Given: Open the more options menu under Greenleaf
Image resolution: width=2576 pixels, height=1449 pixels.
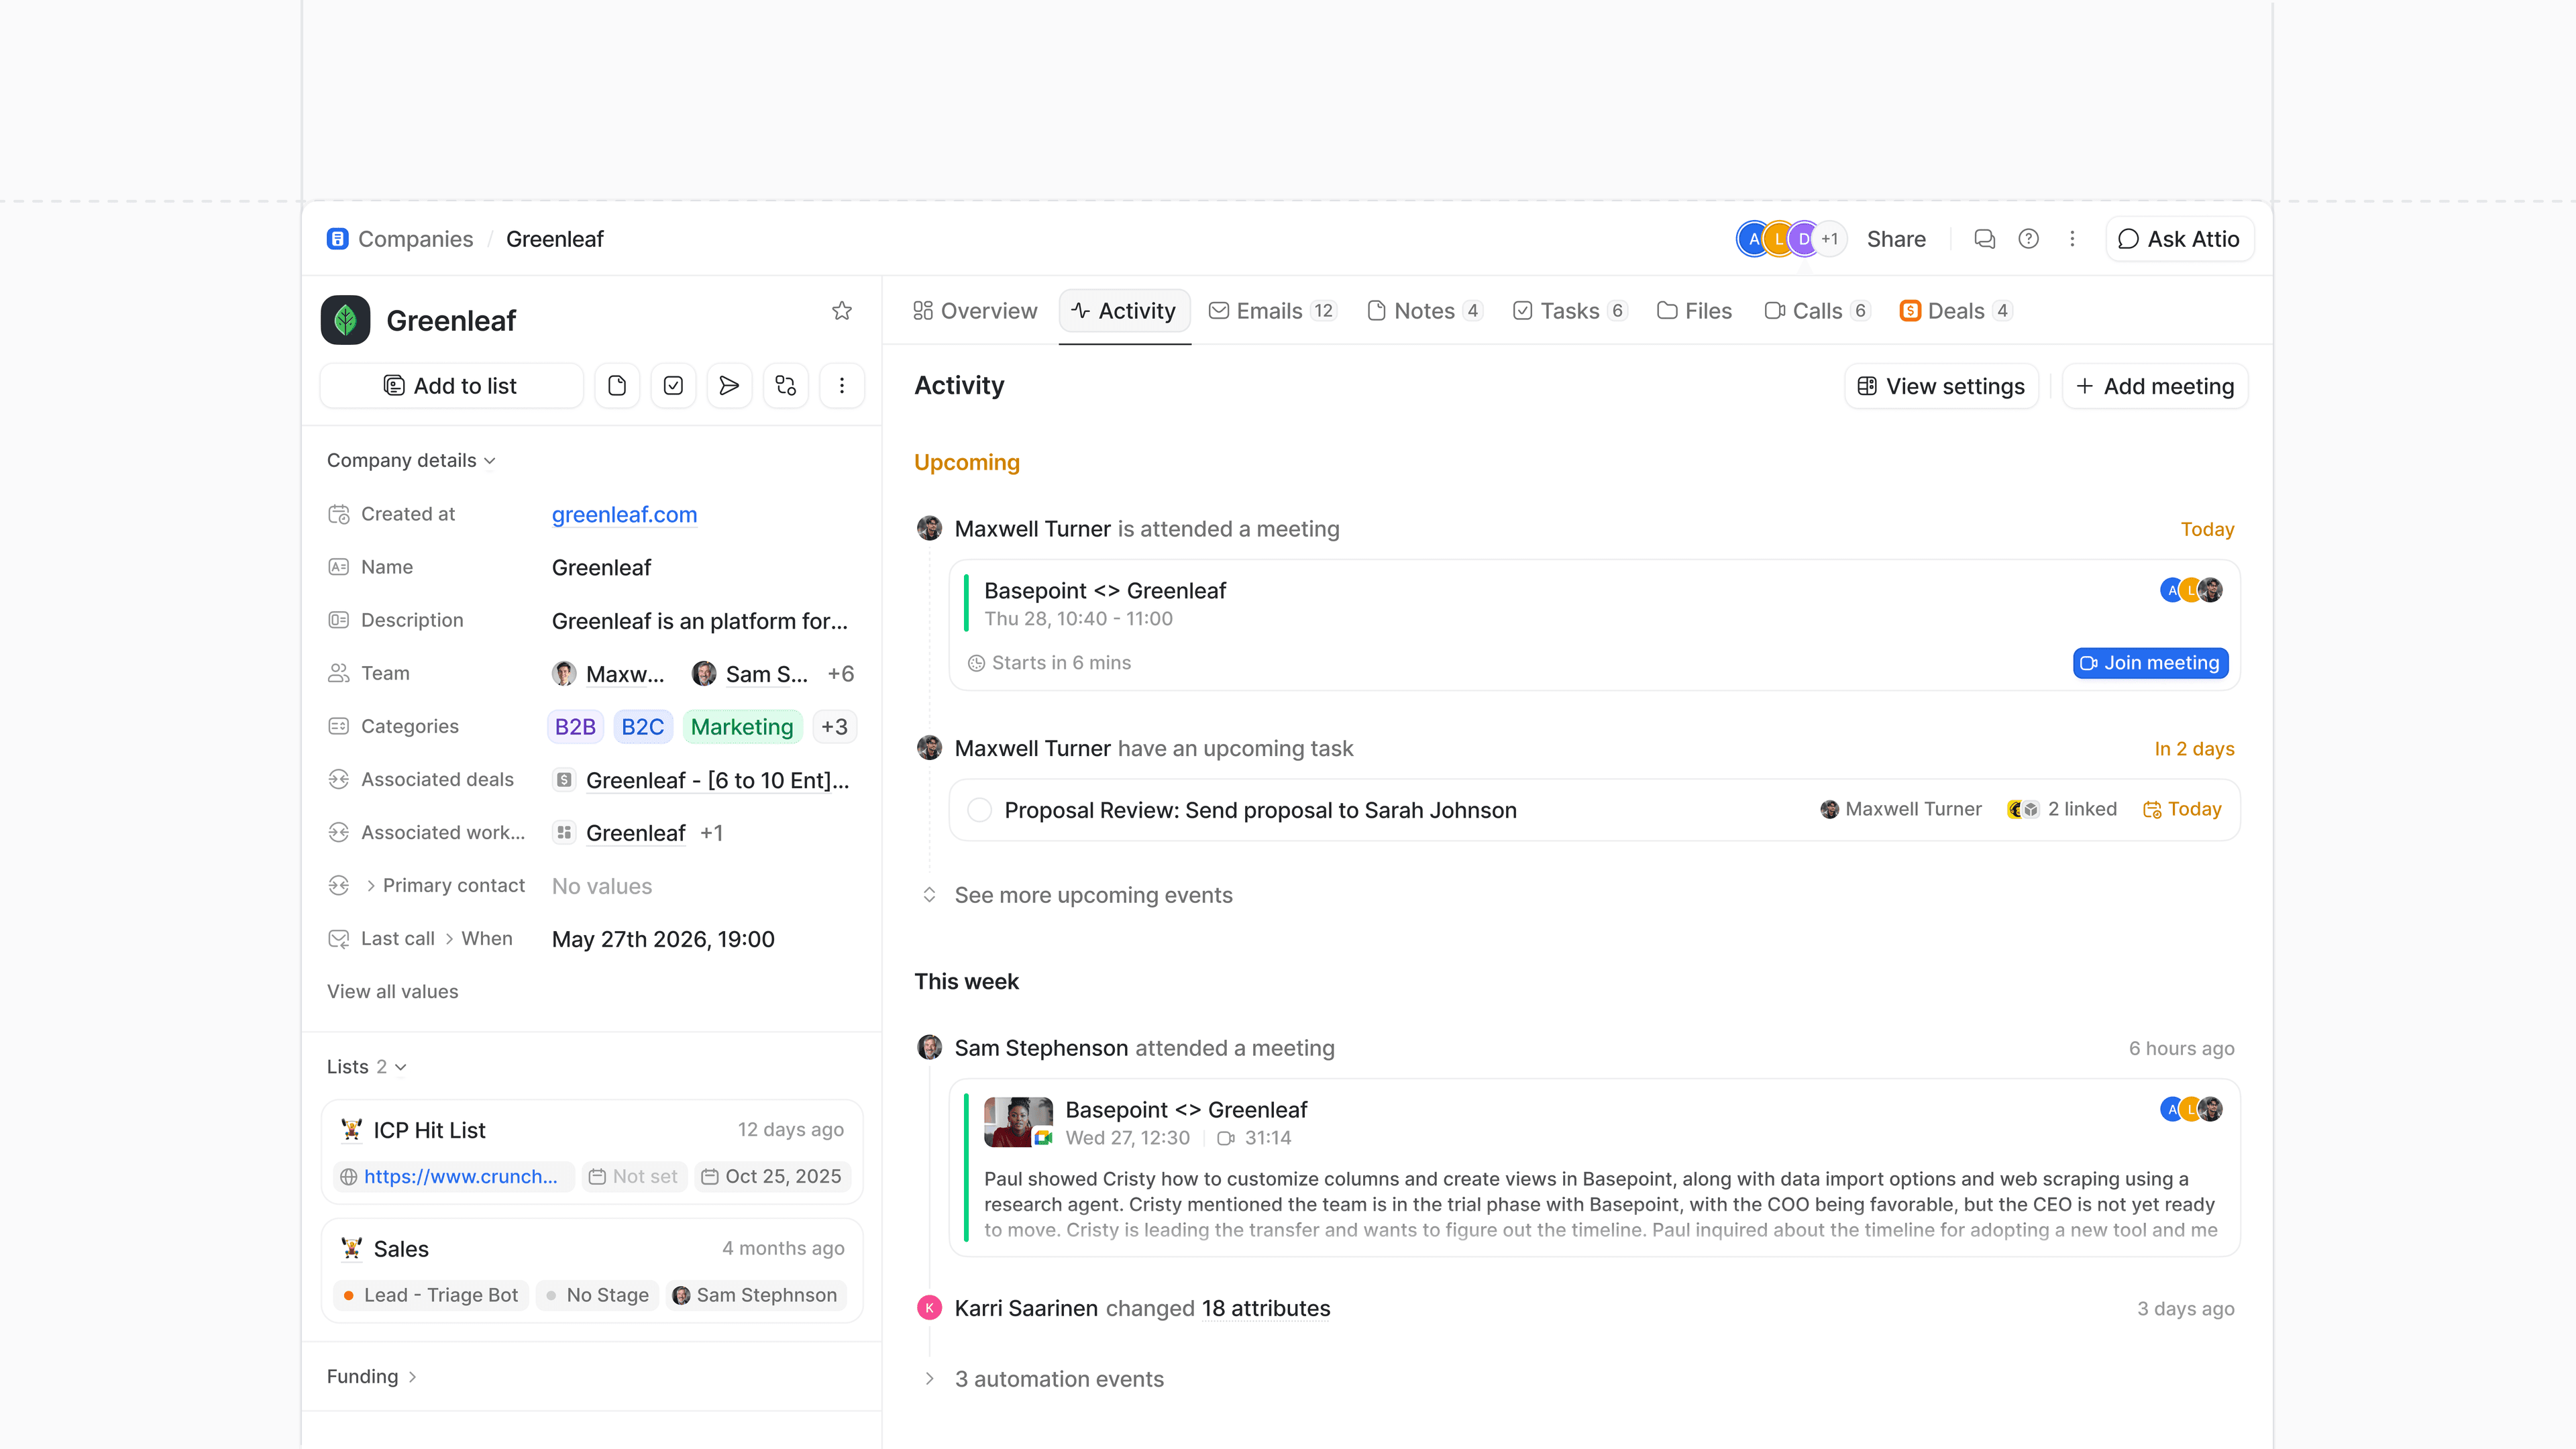Looking at the screenshot, I should tap(842, 386).
